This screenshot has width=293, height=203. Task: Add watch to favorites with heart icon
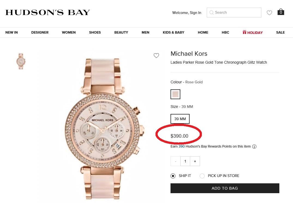156,56
